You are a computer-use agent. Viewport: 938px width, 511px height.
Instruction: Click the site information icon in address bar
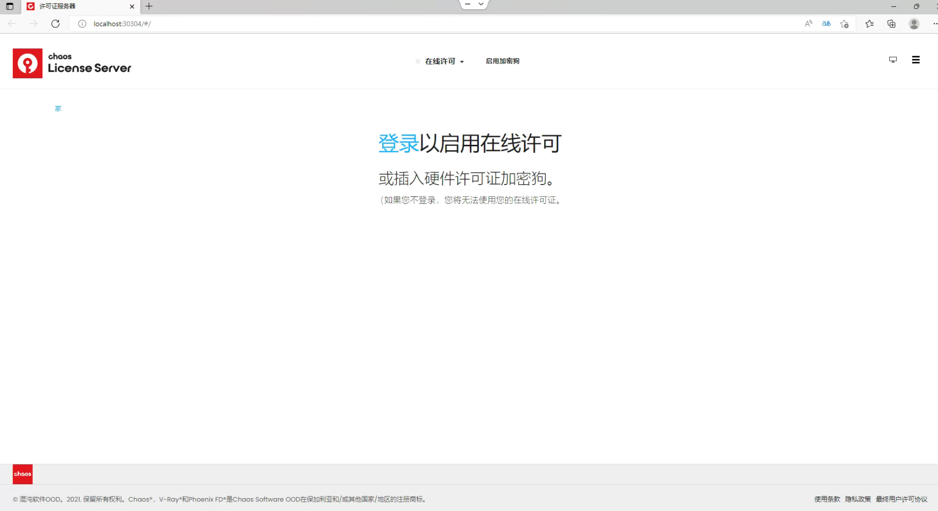pos(82,24)
